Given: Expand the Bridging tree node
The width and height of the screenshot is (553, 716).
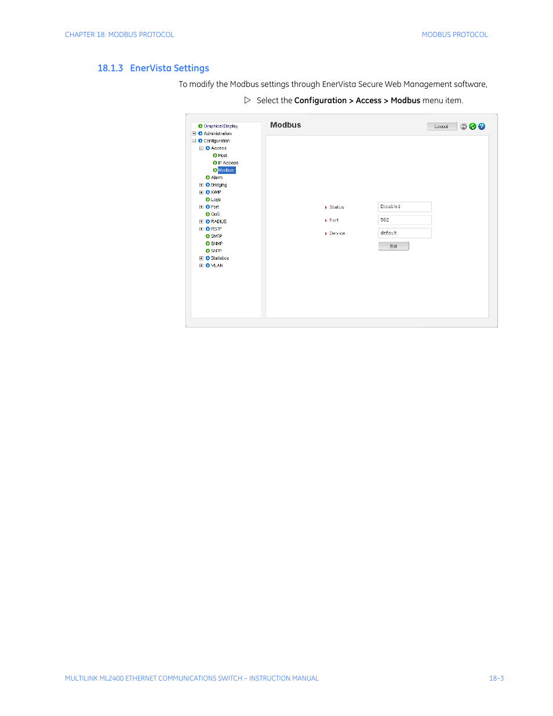Looking at the screenshot, I should coord(201,185).
